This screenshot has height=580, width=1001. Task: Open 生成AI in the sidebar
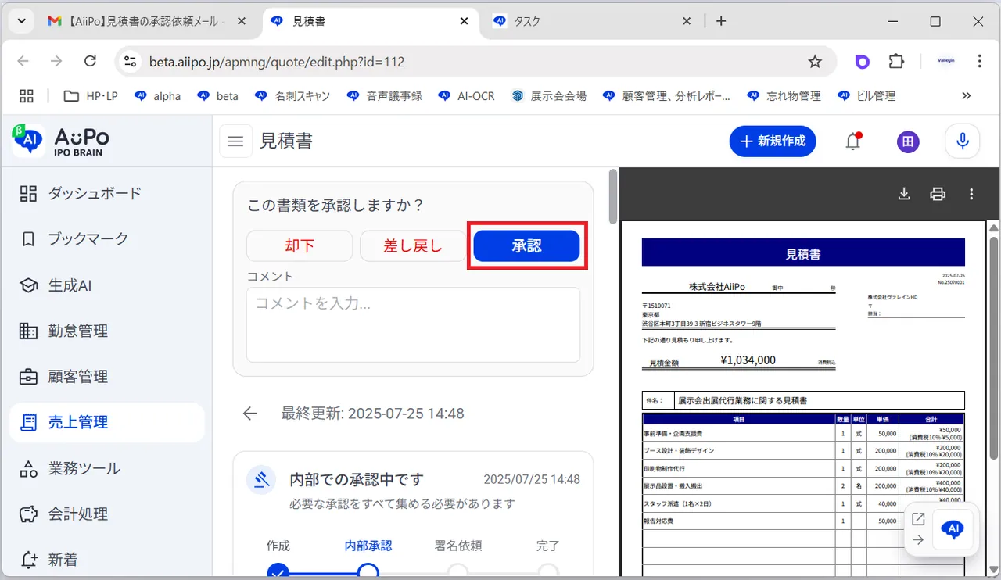pos(106,285)
